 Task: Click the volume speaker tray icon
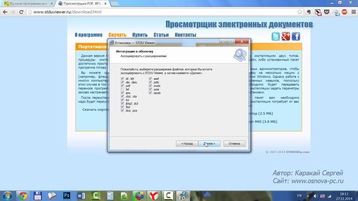(x=315, y=196)
